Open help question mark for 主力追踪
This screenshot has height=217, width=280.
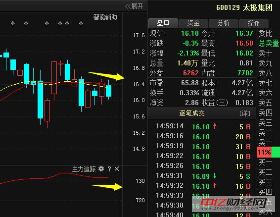[x=109, y=169]
